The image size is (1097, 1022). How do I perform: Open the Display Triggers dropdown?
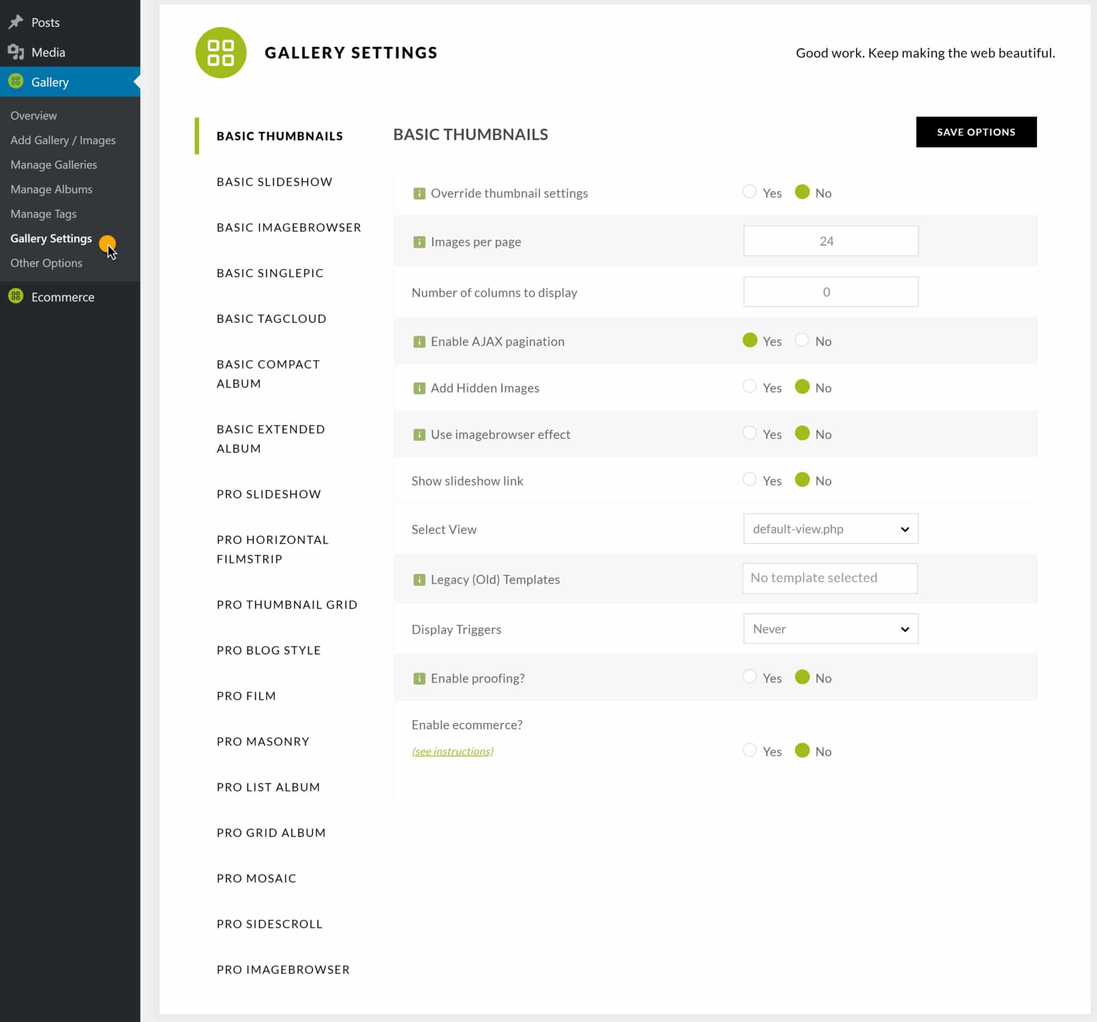[x=830, y=629]
